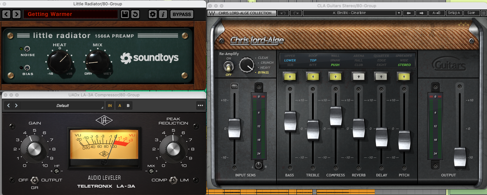Click the BYPASS button on Little Radiator
Image resolution: width=487 pixels, height=195 pixels.
coord(181,14)
